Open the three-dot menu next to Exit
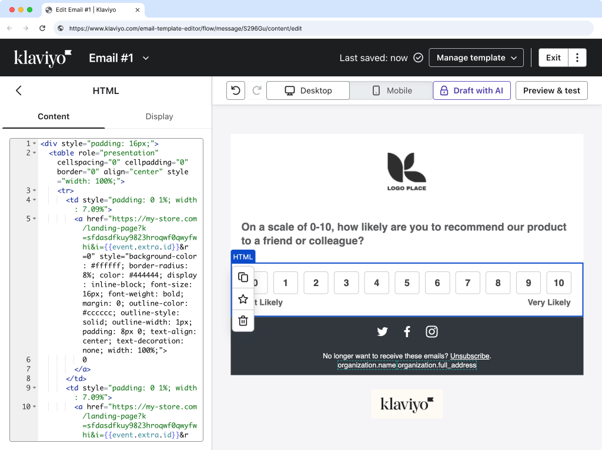 click(x=578, y=58)
